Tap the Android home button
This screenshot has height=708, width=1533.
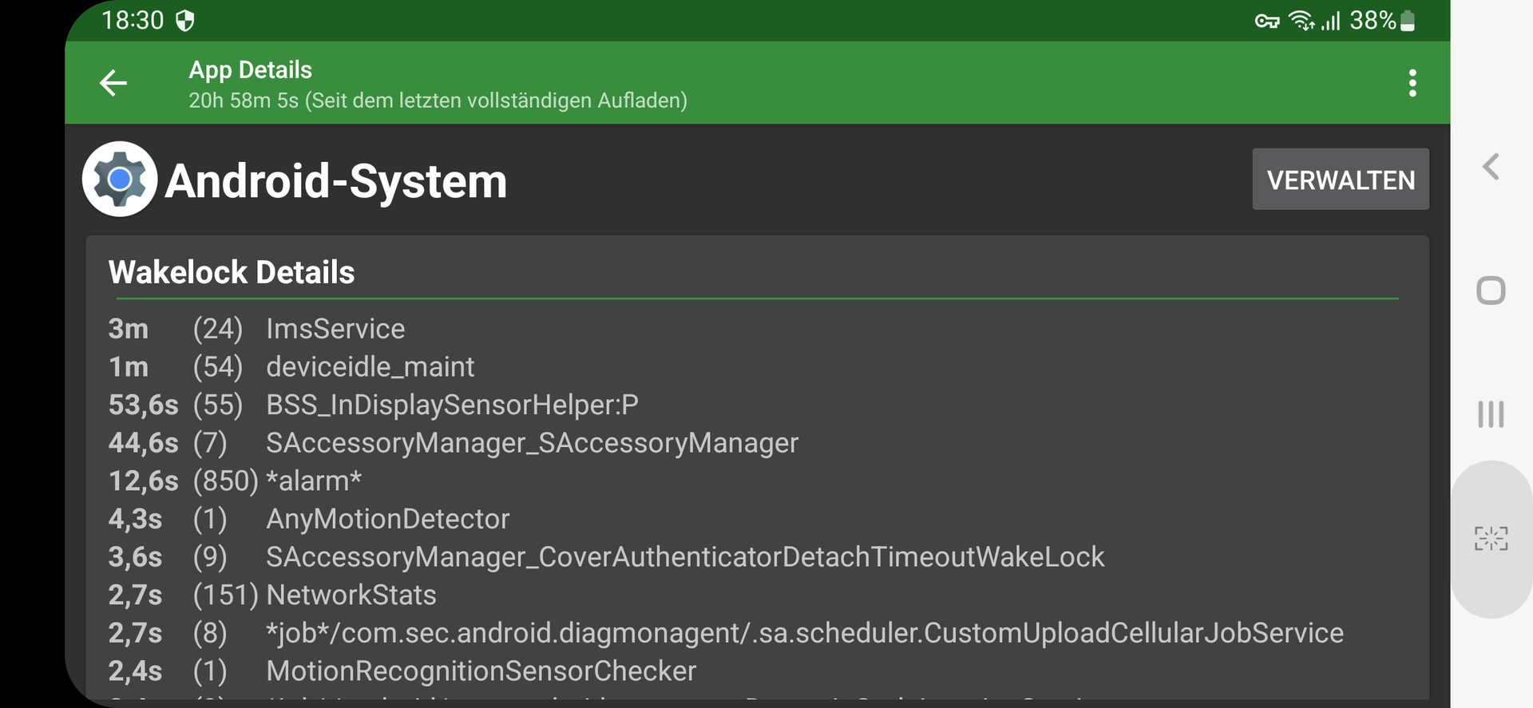click(x=1491, y=291)
